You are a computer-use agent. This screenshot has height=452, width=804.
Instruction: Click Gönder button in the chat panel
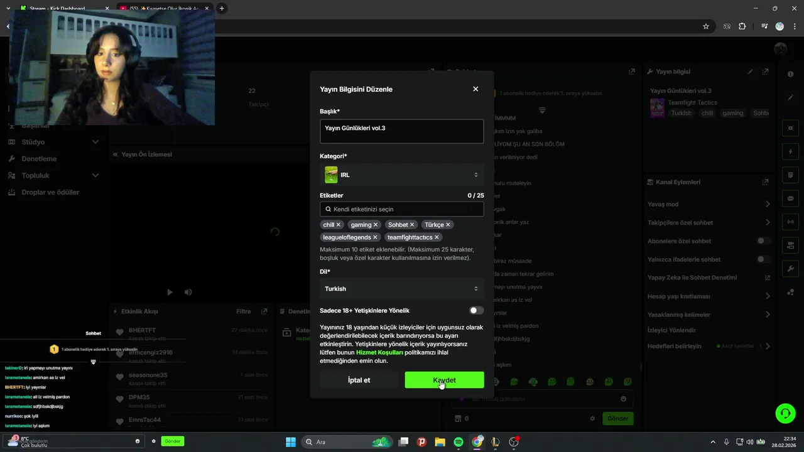(x=617, y=419)
